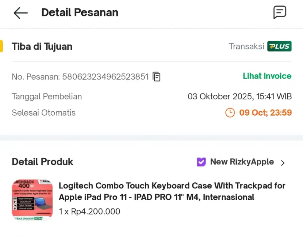Tap the Tiba di Tujuan status heading

click(x=42, y=46)
